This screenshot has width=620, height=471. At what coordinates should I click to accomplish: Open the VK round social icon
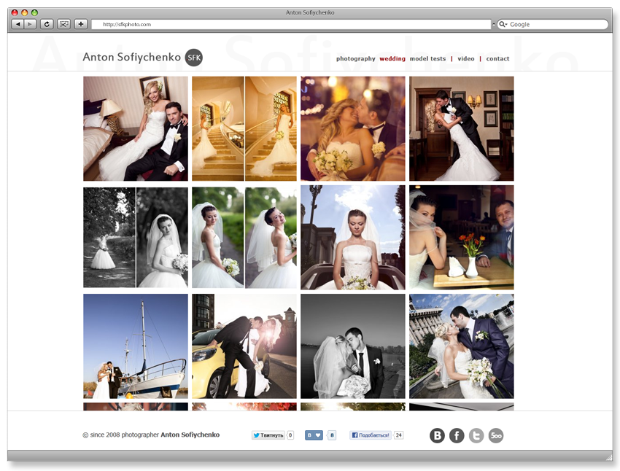(x=437, y=435)
